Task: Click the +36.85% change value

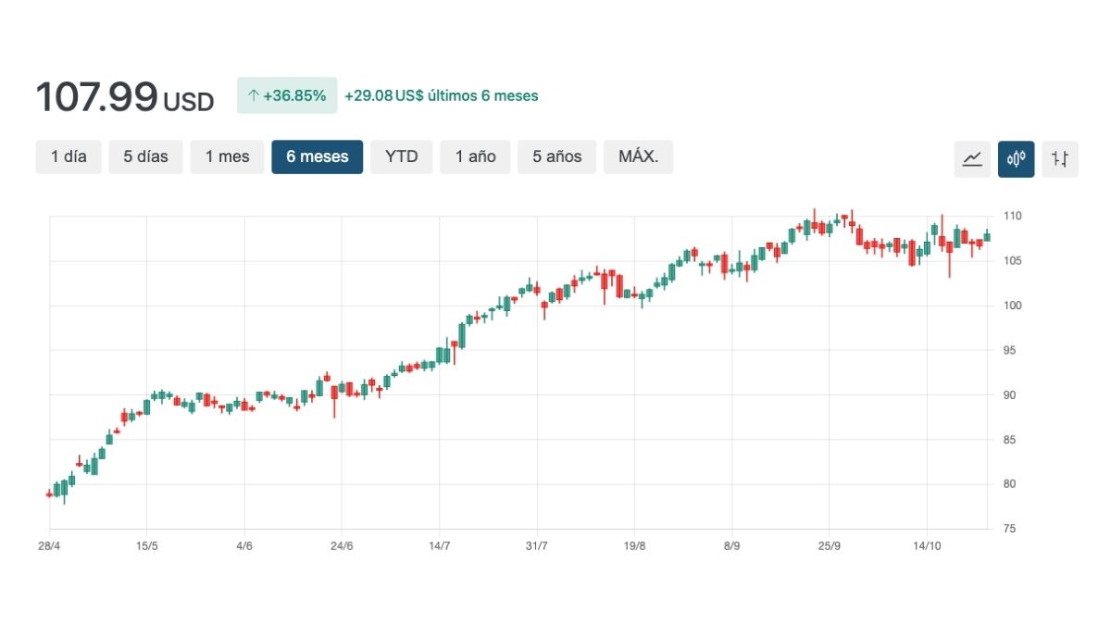Action: [x=294, y=95]
